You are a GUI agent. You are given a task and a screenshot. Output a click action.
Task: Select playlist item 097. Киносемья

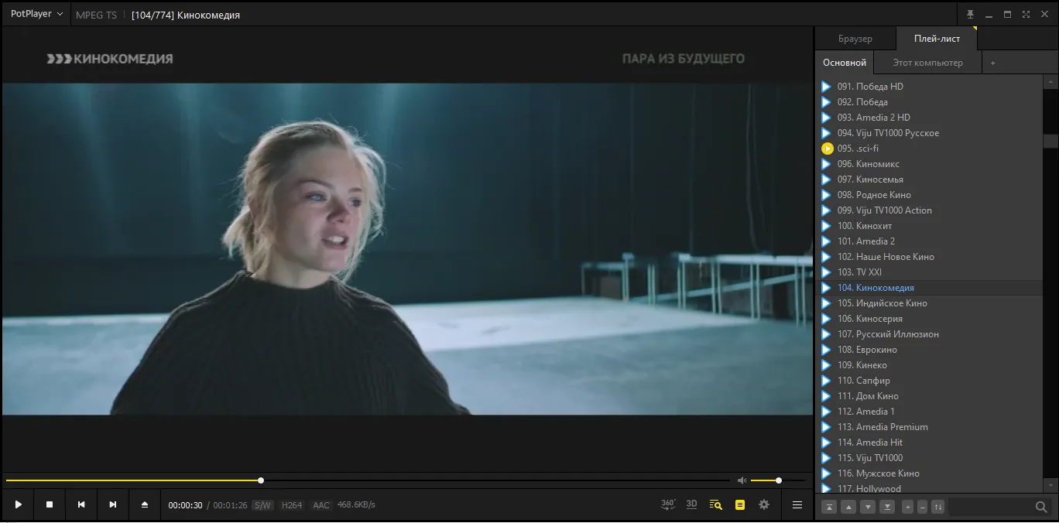pyautogui.click(x=930, y=179)
